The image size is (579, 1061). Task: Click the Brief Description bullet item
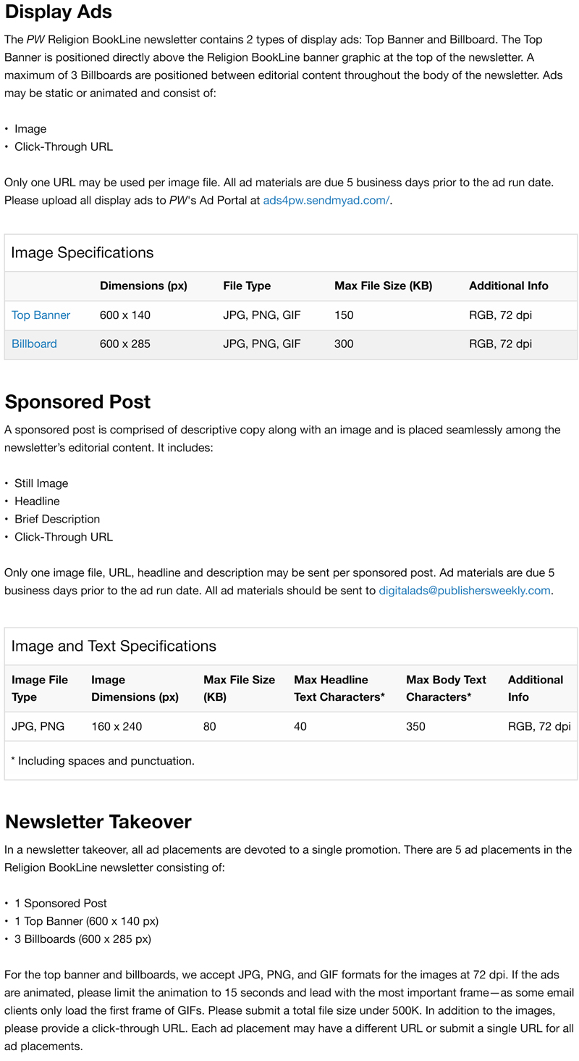click(57, 520)
